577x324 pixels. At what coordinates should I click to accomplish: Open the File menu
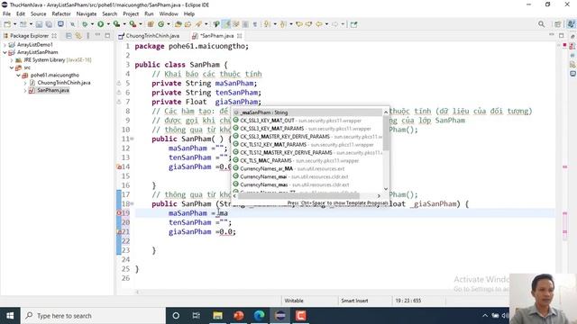[x=6, y=14]
